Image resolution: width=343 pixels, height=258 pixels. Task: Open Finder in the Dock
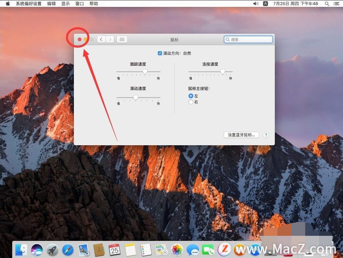tap(21, 250)
